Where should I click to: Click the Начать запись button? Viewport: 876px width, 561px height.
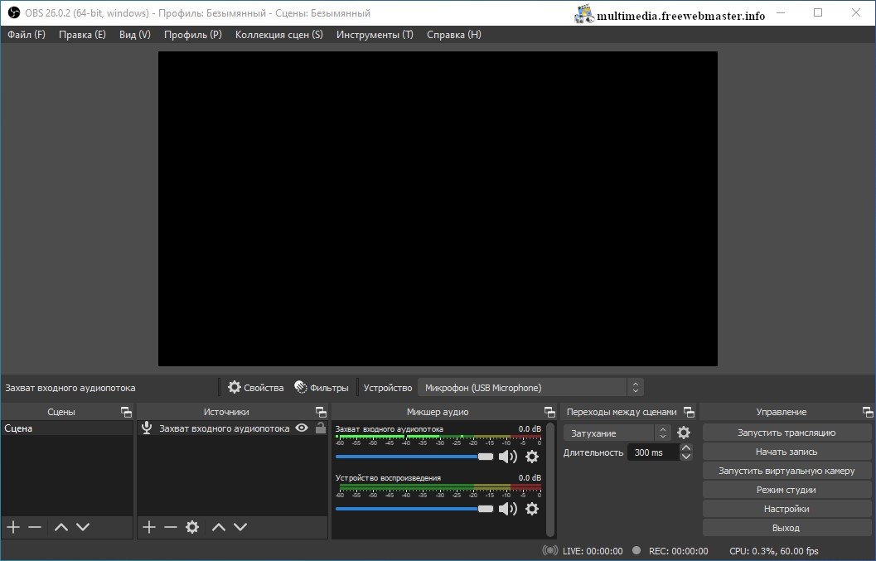(x=786, y=452)
